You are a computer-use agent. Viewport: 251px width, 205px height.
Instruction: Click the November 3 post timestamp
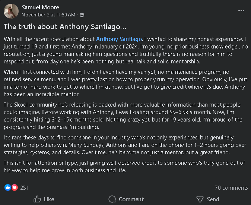pyautogui.click(x=48, y=15)
